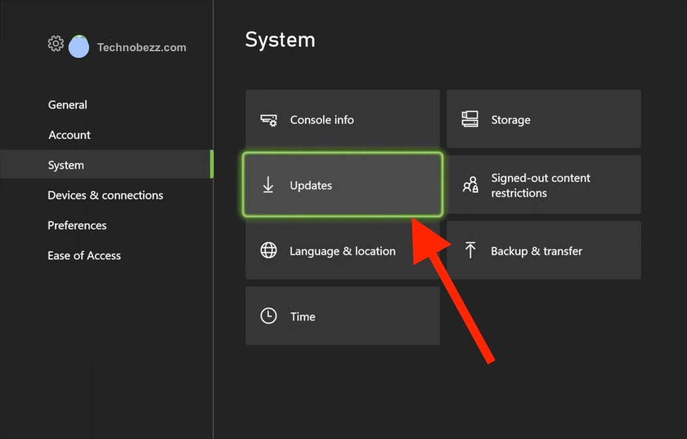This screenshot has width=687, height=439.
Task: Click the Console info device icon
Action: pyautogui.click(x=269, y=120)
